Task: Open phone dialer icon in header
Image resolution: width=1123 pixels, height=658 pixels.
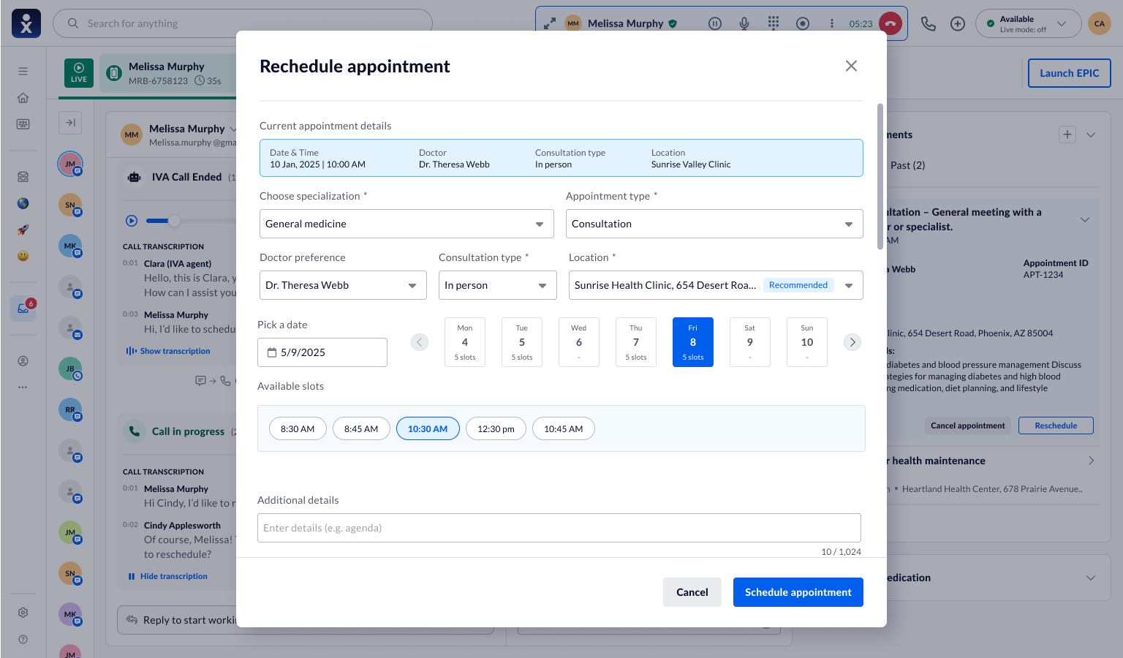Action: (x=929, y=23)
